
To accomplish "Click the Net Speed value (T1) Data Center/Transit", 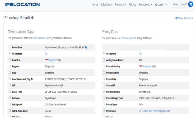I will tap(55, 105).
